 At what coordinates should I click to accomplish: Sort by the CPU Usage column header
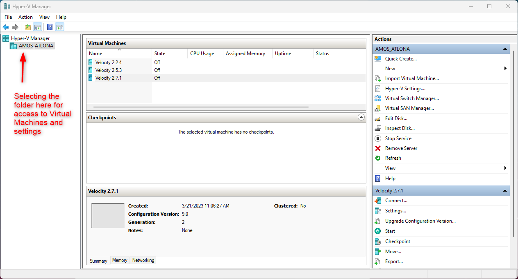click(x=205, y=54)
